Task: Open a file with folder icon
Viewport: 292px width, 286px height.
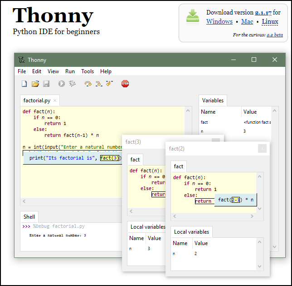Action: click(x=35, y=84)
